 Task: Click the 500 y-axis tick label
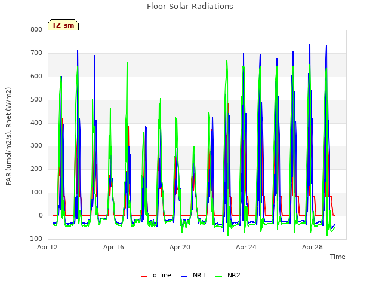click(36, 100)
